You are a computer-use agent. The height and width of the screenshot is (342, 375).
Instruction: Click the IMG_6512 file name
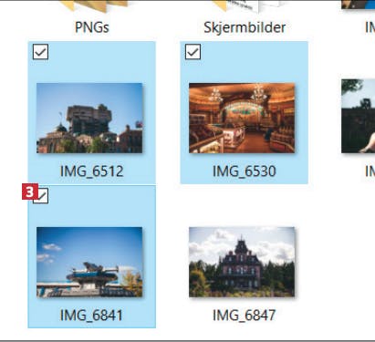91,171
